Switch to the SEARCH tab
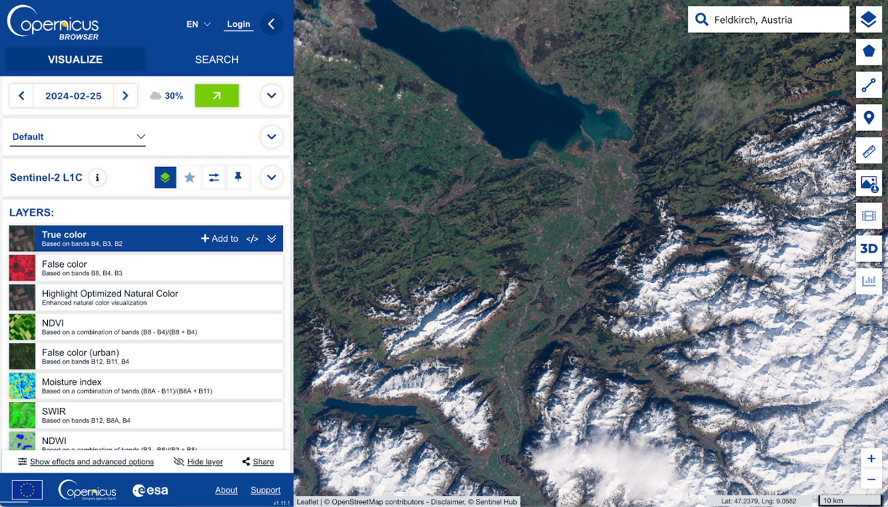 click(217, 60)
